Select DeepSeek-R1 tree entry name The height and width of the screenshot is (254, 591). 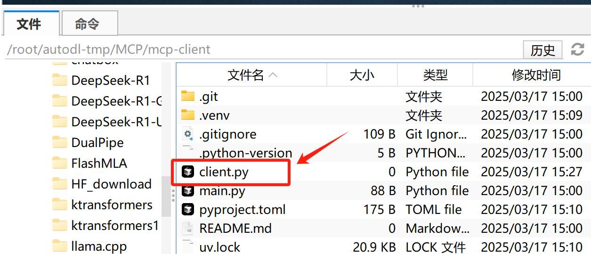pyautogui.click(x=111, y=80)
